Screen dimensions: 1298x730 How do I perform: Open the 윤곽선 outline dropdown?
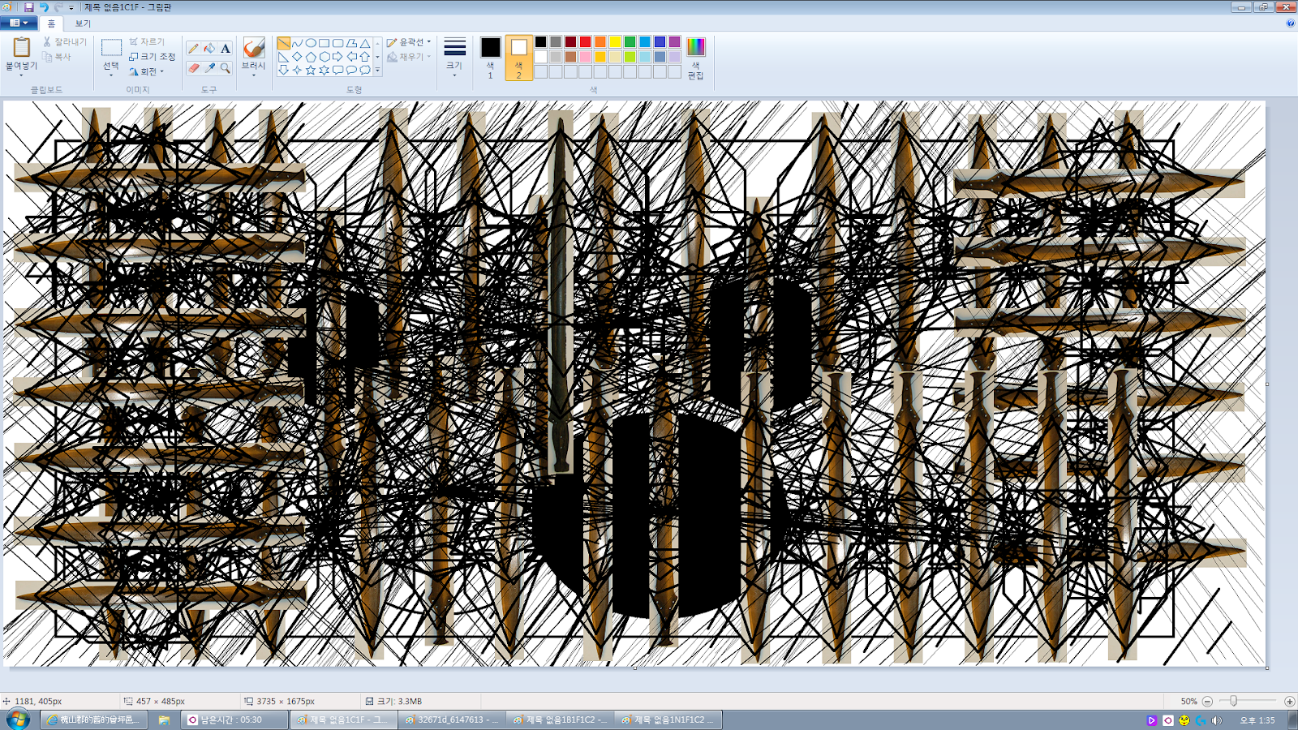coord(409,42)
